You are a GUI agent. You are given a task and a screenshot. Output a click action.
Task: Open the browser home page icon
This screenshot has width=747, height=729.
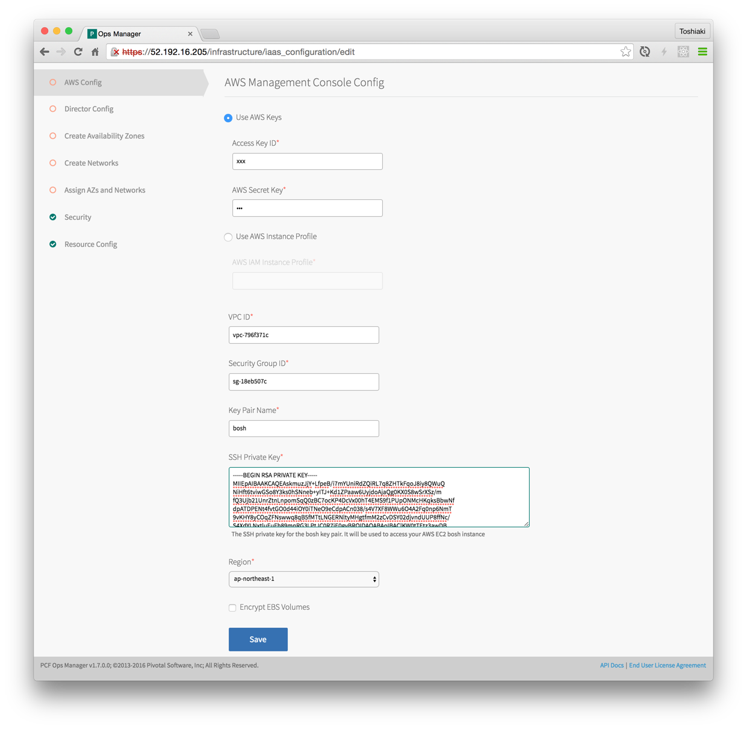[95, 52]
